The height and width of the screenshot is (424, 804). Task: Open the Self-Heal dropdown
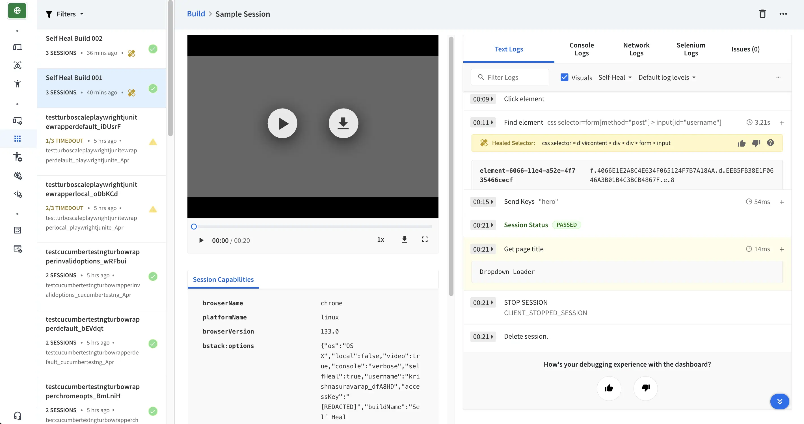point(615,77)
